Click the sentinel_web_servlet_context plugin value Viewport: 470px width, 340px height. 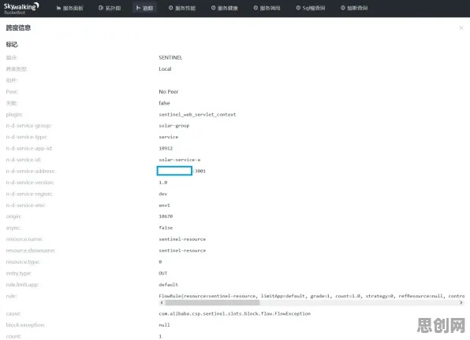tap(197, 115)
